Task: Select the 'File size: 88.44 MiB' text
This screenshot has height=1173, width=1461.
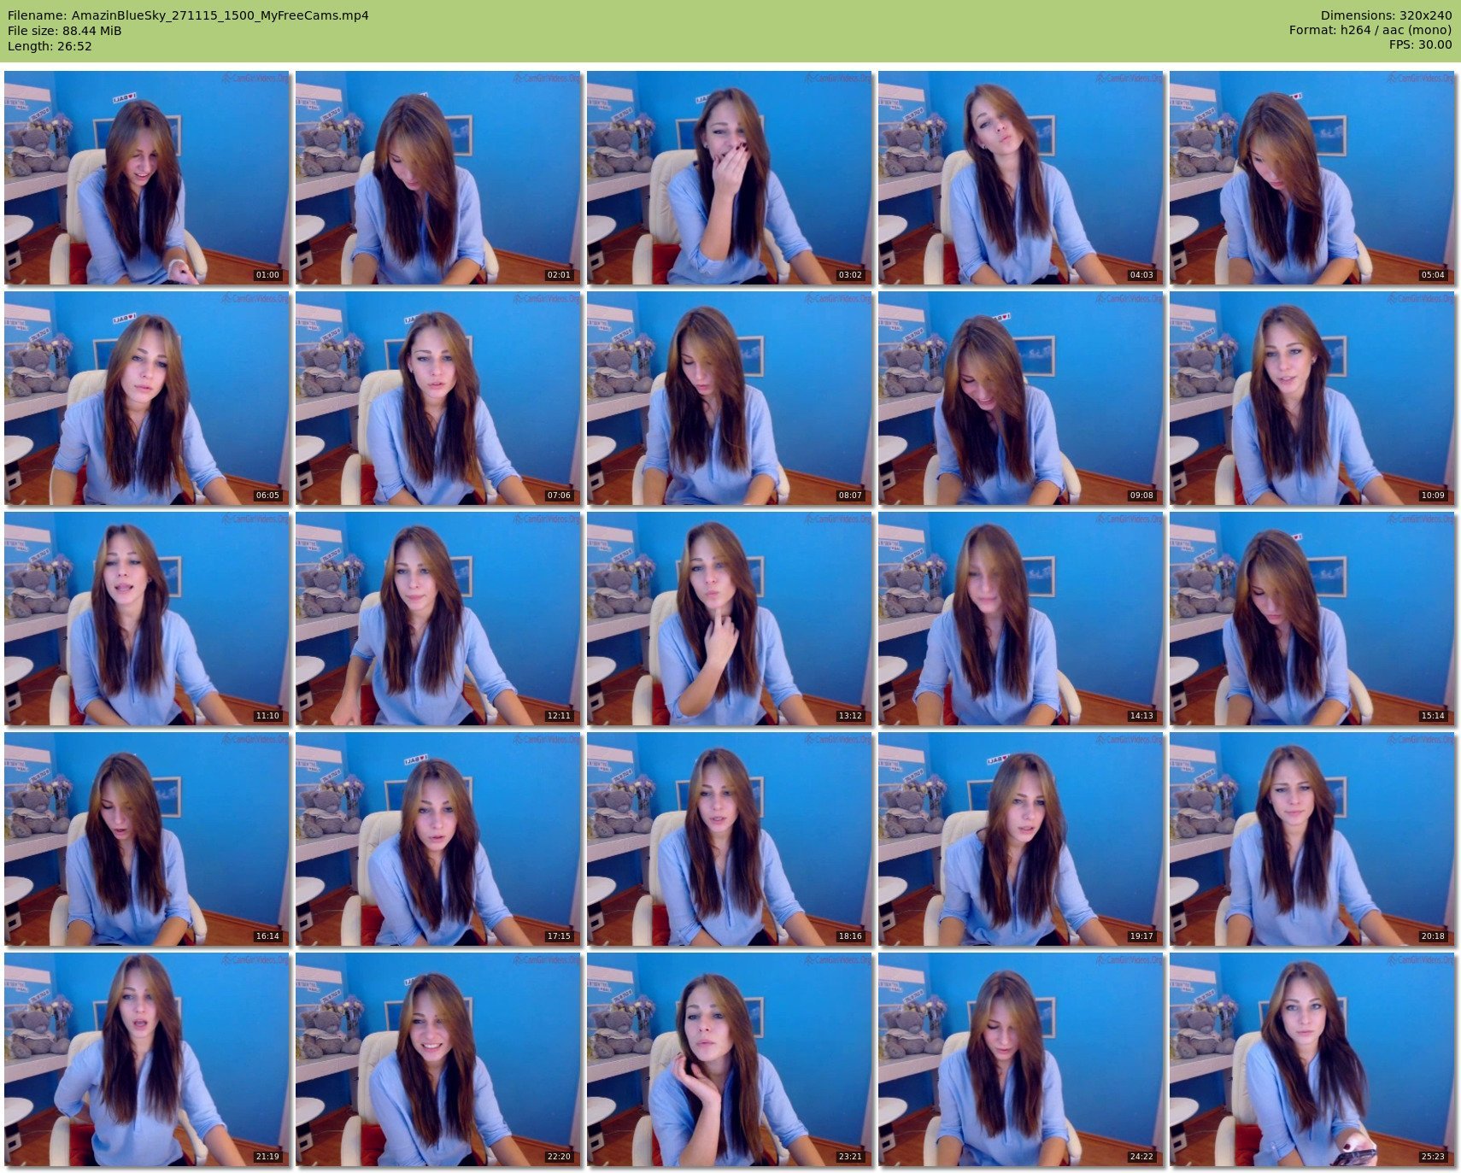Action: (x=65, y=31)
